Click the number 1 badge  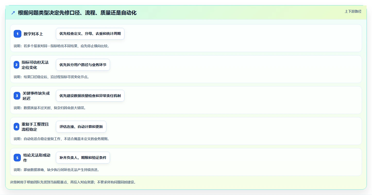click(x=17, y=34)
